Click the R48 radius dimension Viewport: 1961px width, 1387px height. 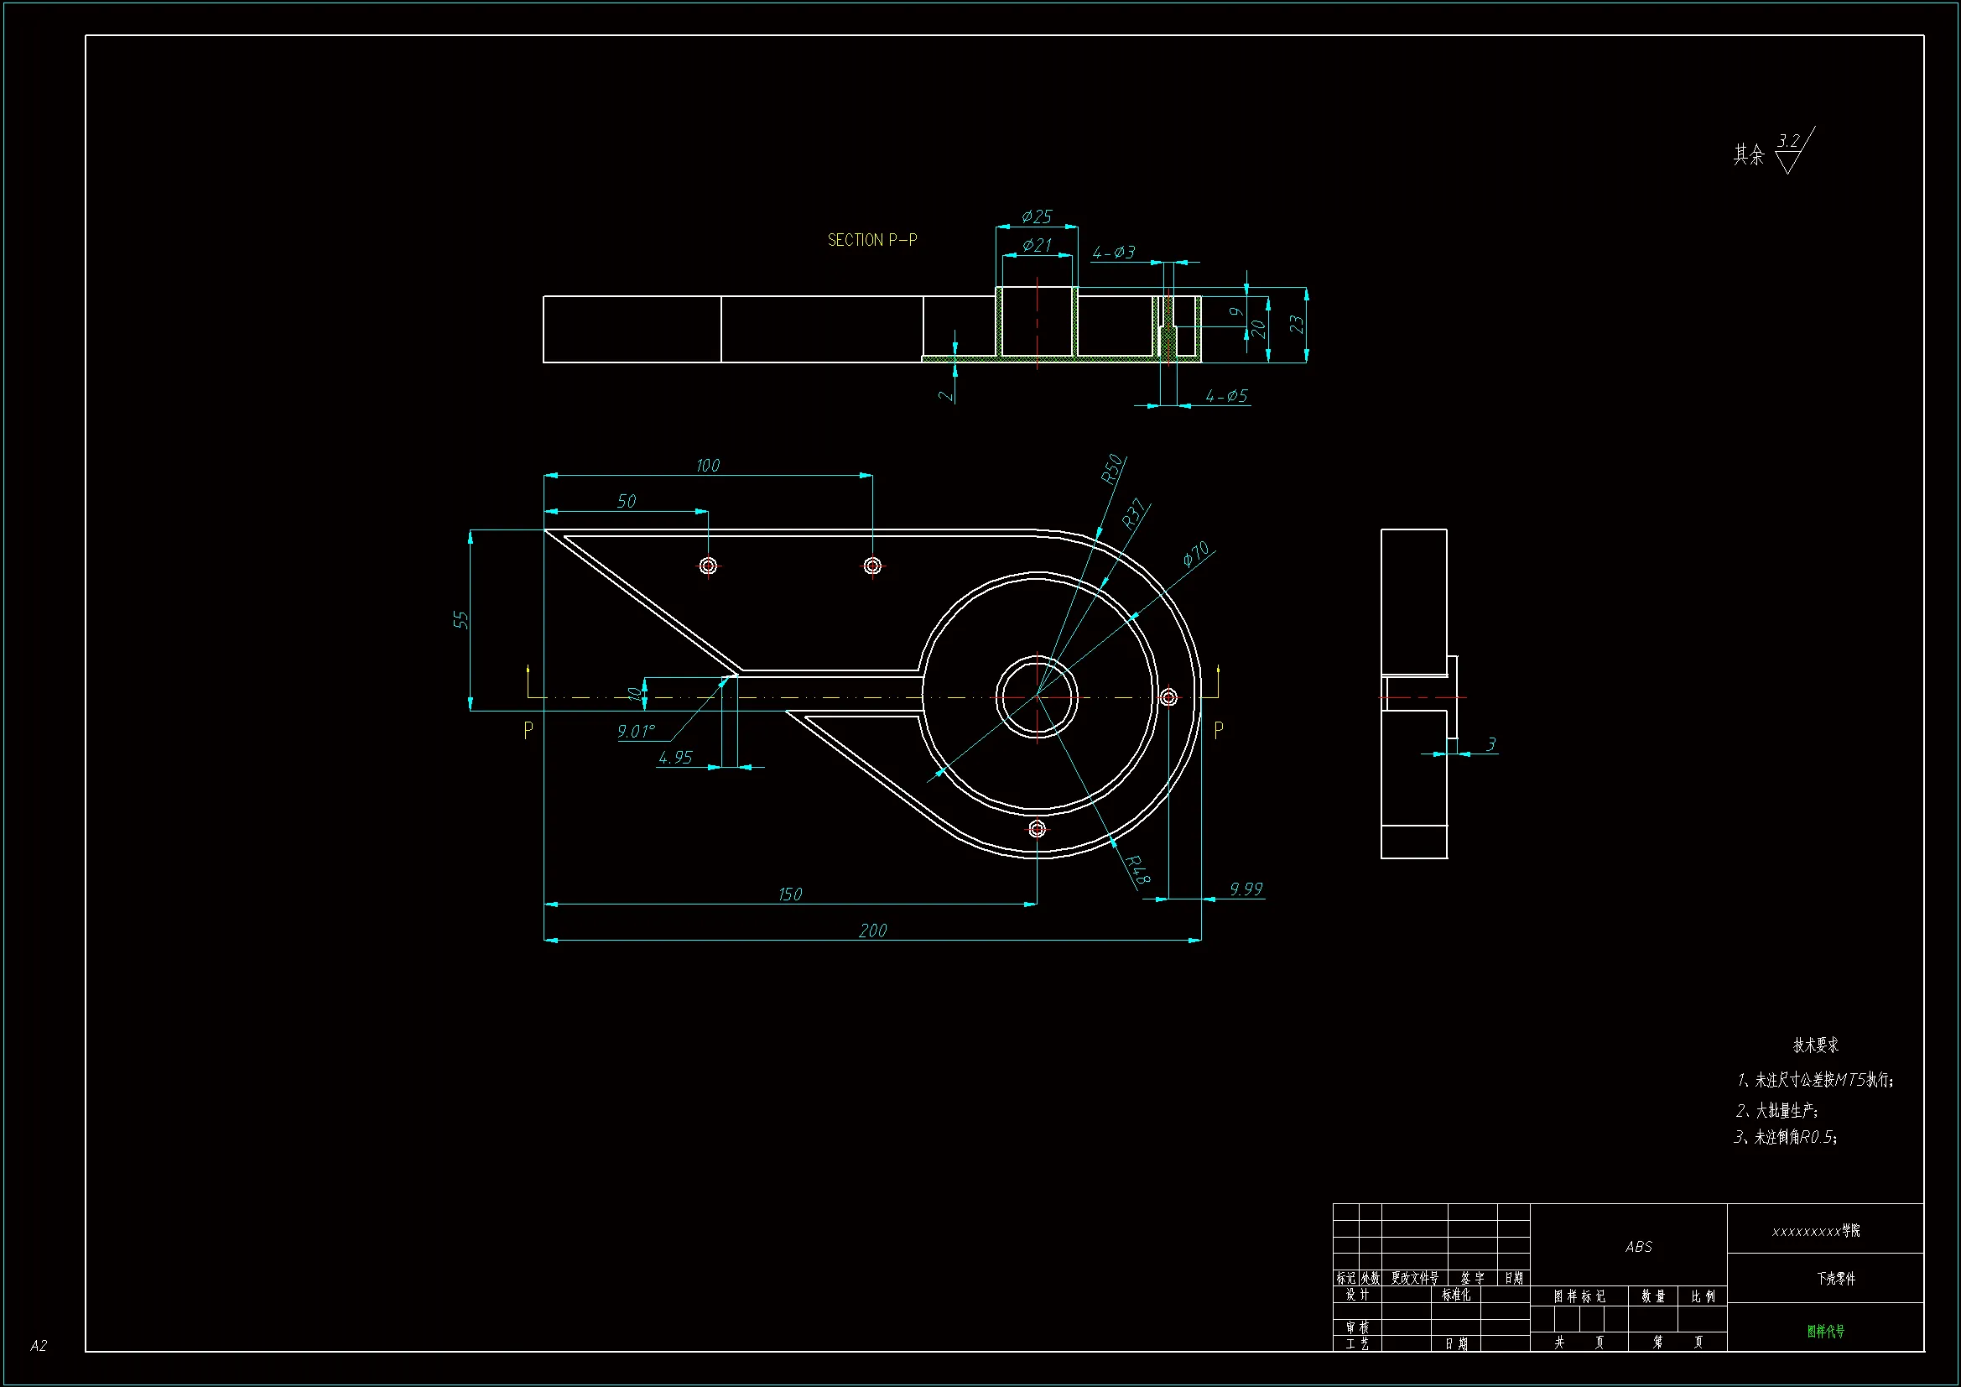tap(1138, 869)
